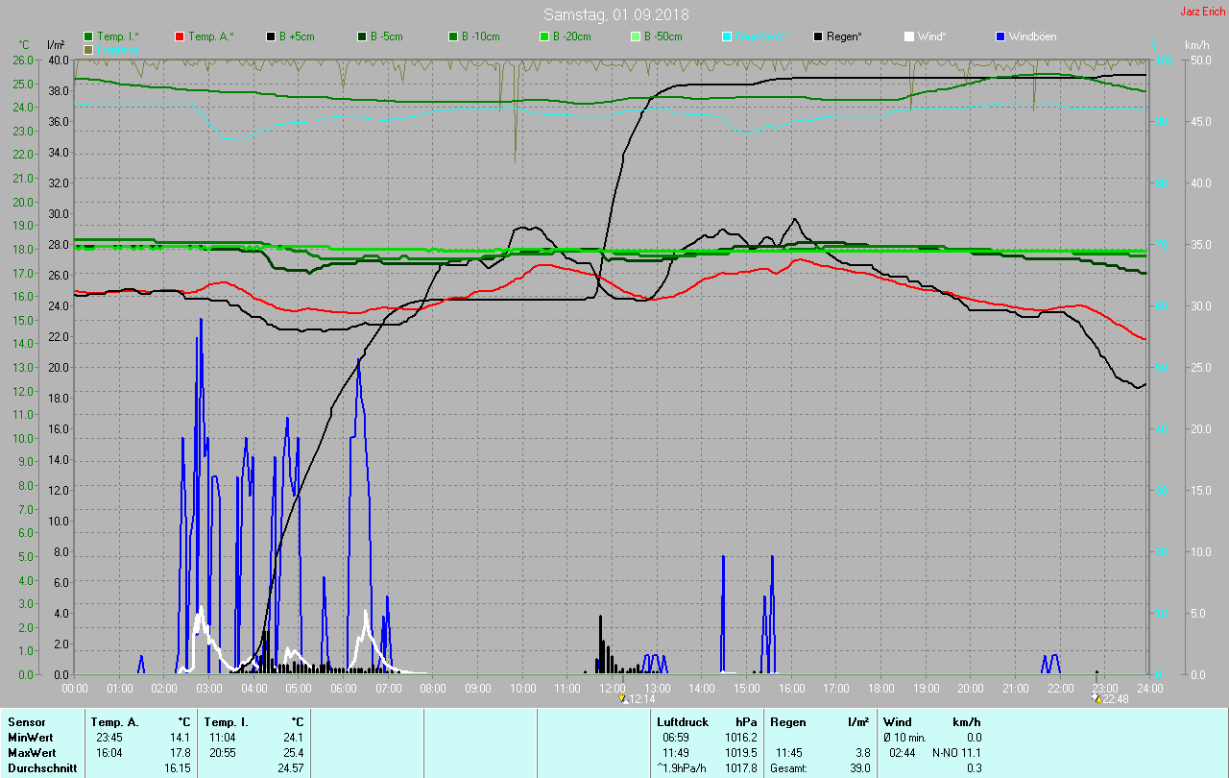The width and height of the screenshot is (1229, 778).
Task: Click the green Temp. I. legend swatch
Action: point(89,36)
